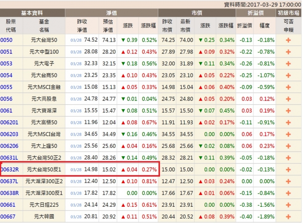This screenshot has height=224, width=303.
Task: Open stock code 0050 link
Action: [x=6, y=40]
